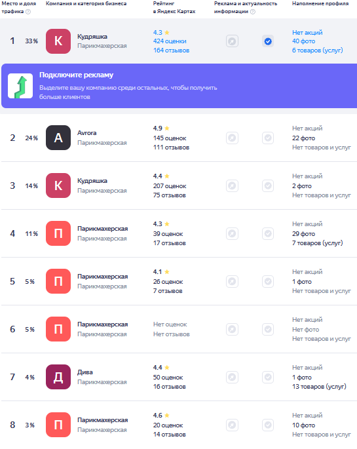Image resolution: width=357 pixels, height=449 pixels.
Task: Open the Дива company name
Action: point(85,372)
